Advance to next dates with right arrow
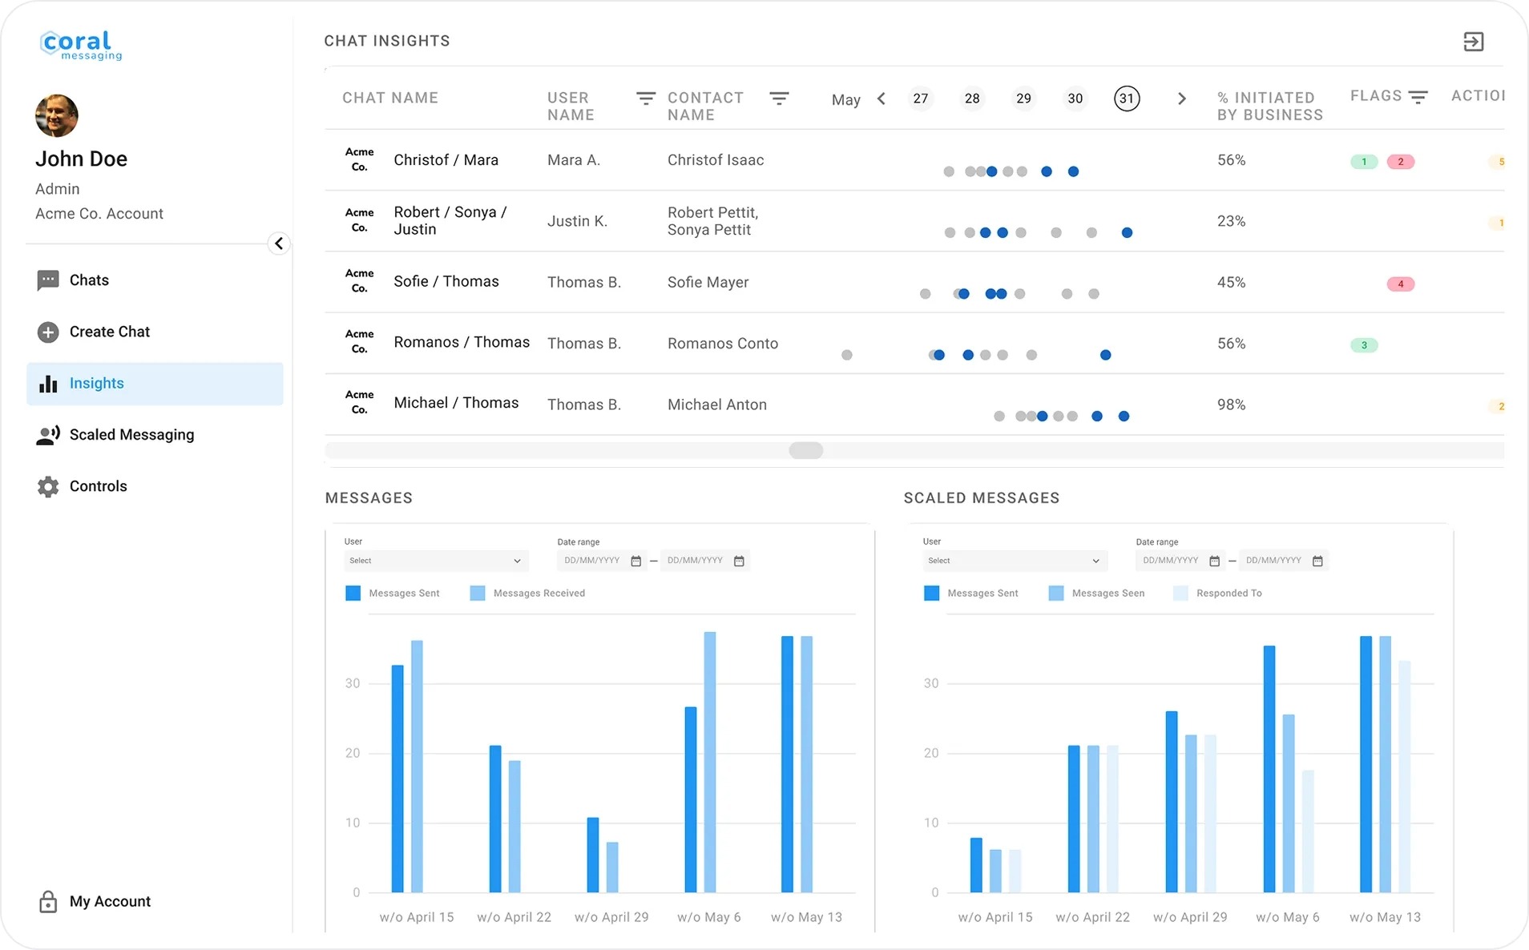 (x=1181, y=99)
